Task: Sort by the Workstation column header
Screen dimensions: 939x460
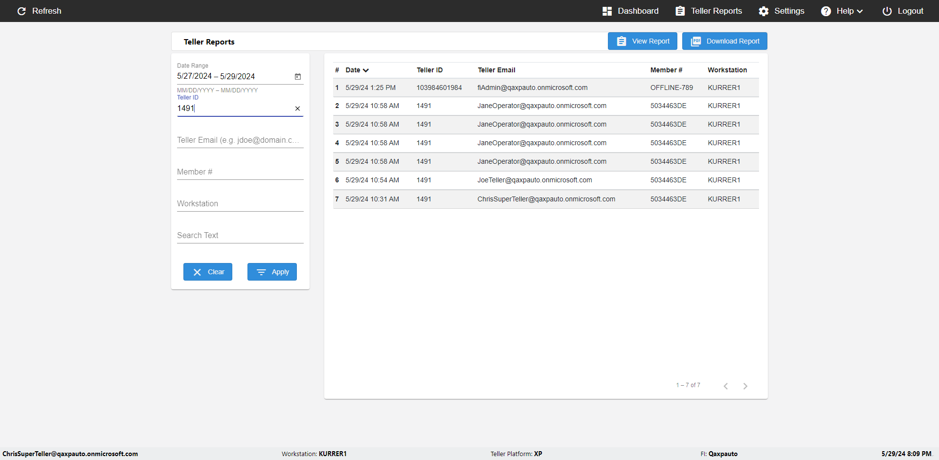Action: tap(727, 70)
